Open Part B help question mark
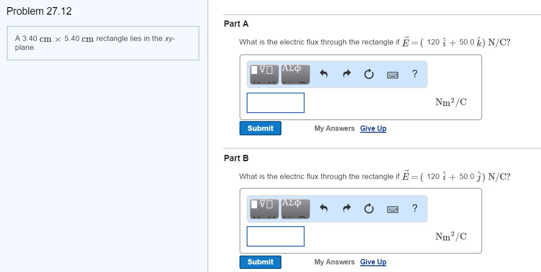 point(415,208)
